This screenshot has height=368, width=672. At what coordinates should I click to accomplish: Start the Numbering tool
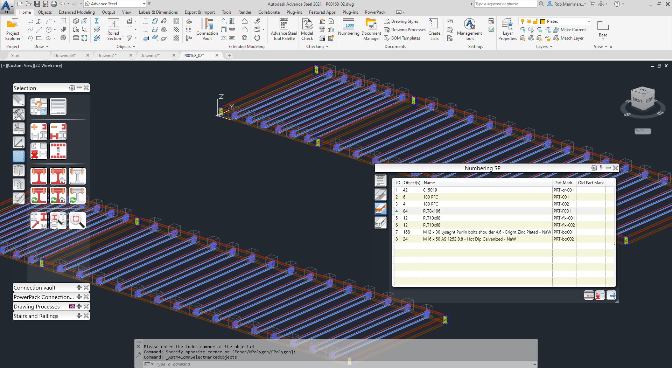point(349,29)
